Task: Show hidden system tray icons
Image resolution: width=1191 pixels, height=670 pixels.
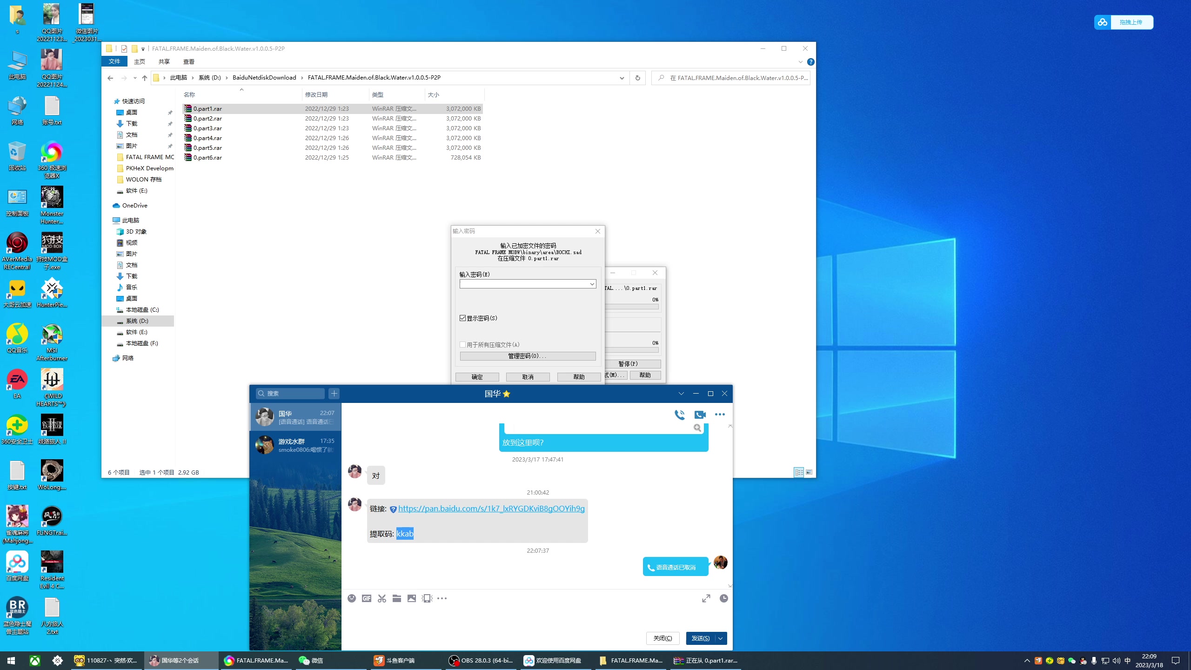Action: tap(1027, 661)
